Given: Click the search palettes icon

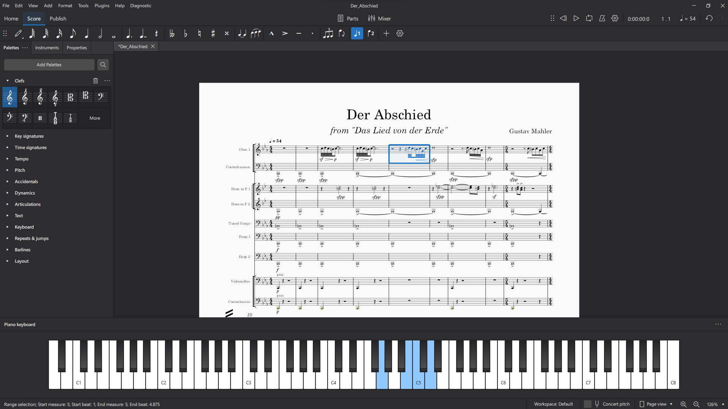Looking at the screenshot, I should click(x=103, y=64).
